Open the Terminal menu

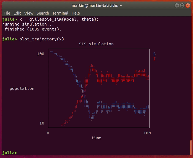[60, 13]
